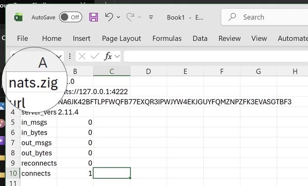Select row 5 header
This screenshot has width=308, height=186.
pyautogui.click(x=13, y=122)
